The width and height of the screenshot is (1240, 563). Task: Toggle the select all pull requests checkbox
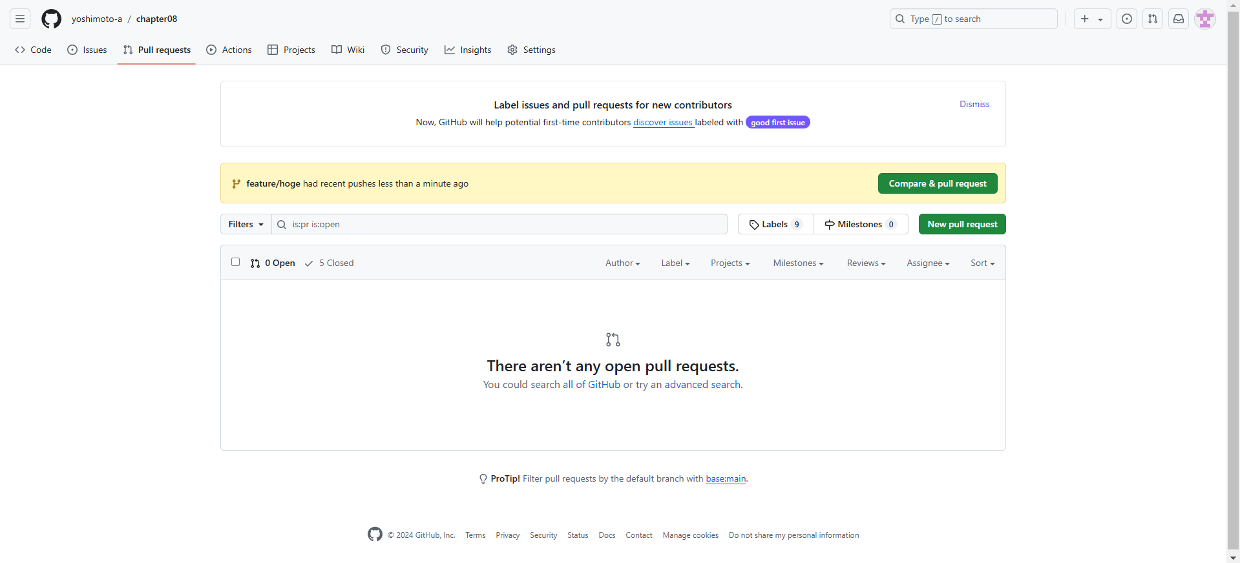tap(235, 262)
